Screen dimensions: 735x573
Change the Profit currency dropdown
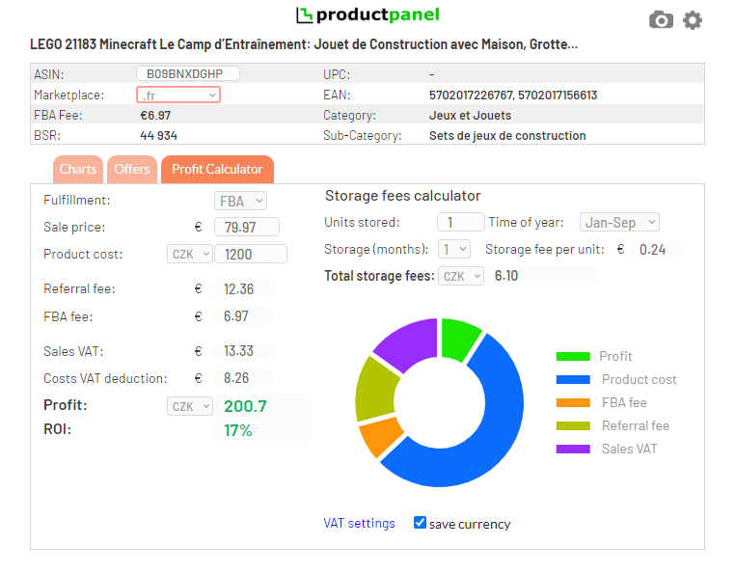[x=189, y=406]
